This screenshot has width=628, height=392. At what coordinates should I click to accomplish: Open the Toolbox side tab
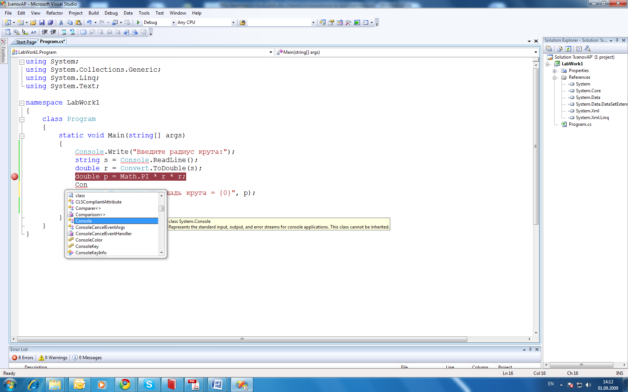click(x=3, y=51)
